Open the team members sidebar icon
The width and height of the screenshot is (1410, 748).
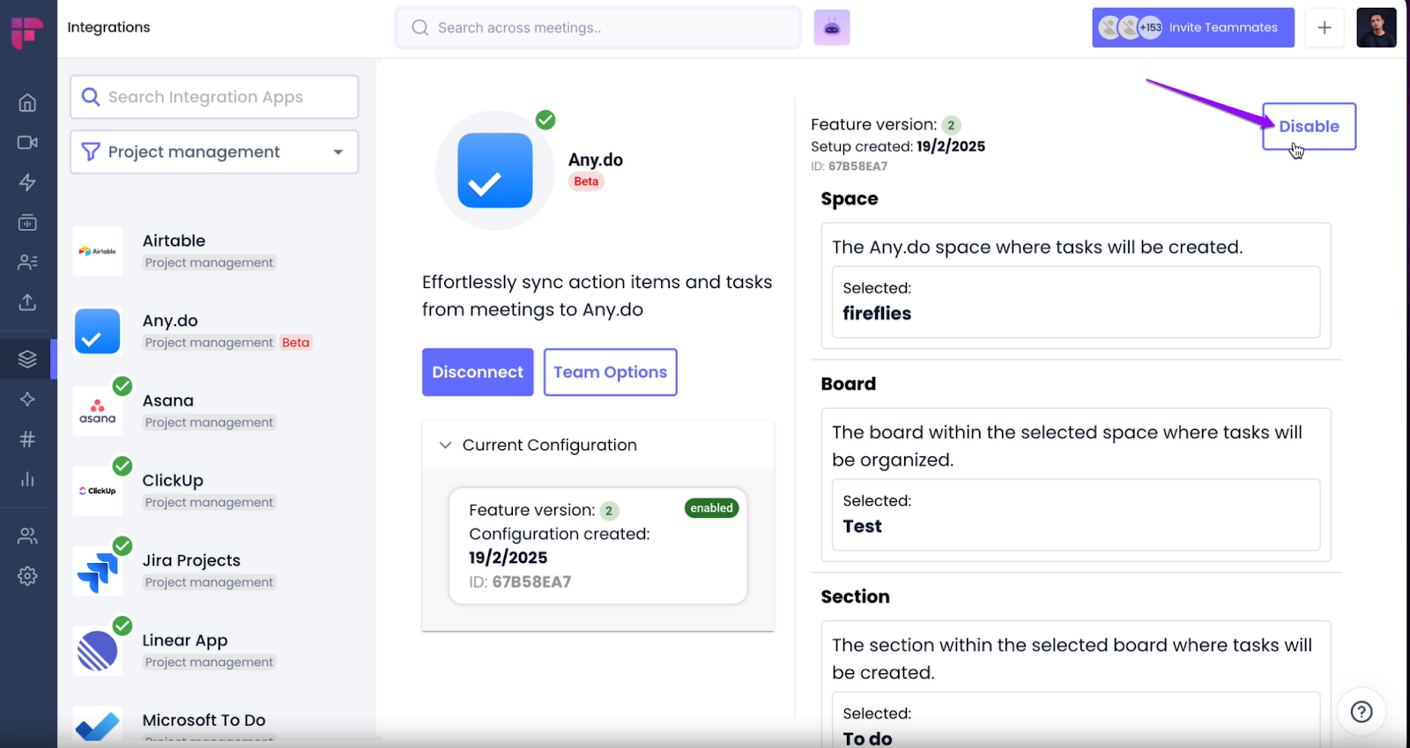[x=27, y=536]
